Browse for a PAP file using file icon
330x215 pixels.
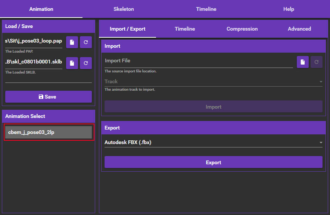point(72,43)
